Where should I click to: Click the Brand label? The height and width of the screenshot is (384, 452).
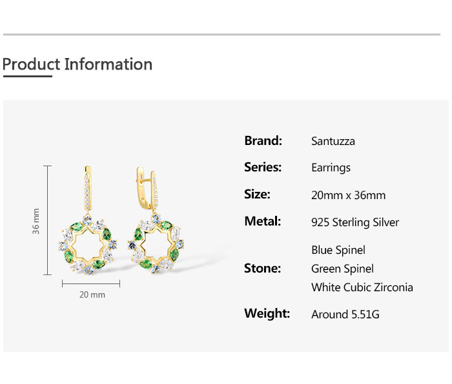pyautogui.click(x=263, y=140)
